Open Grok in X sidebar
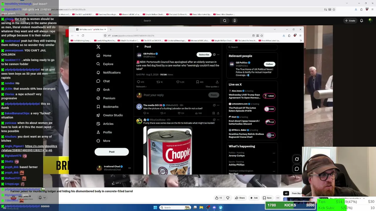Image resolution: width=376 pixels, height=211 pixels. (103, 90)
